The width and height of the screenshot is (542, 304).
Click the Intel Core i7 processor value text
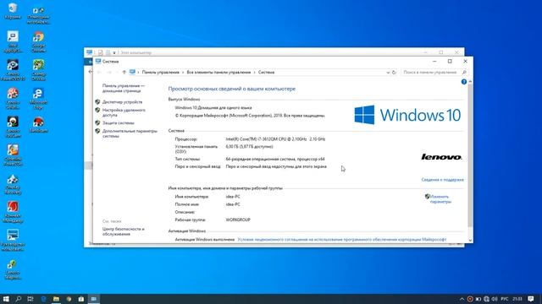[x=275, y=139]
